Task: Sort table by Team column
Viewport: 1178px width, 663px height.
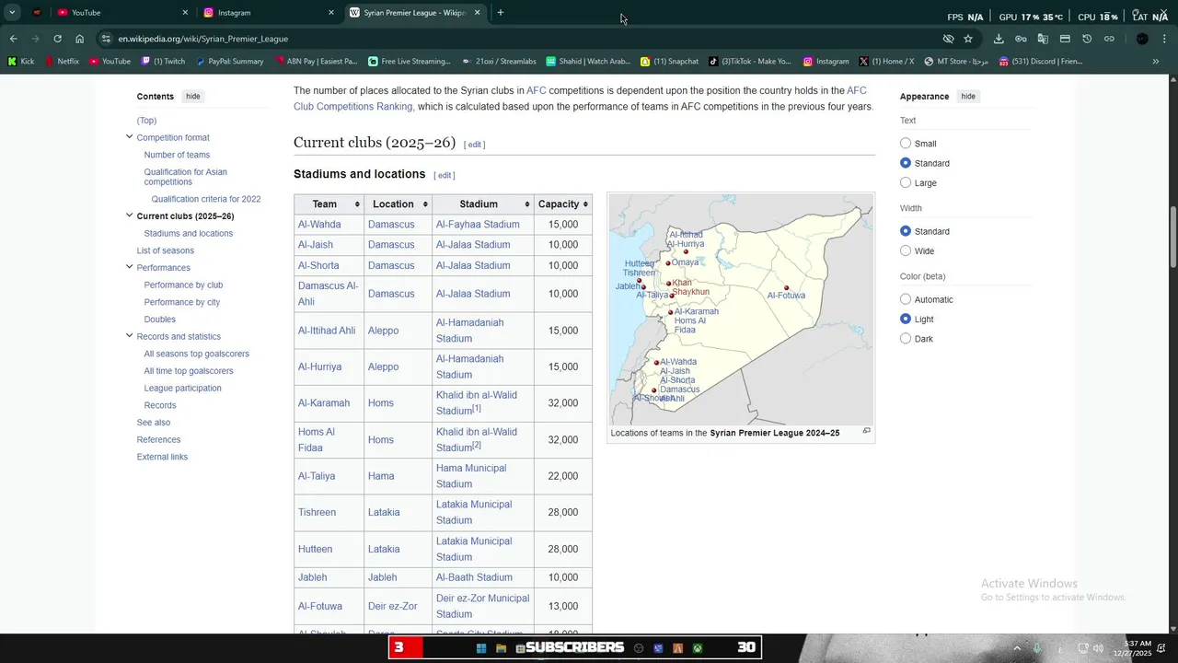Action: pos(329,204)
